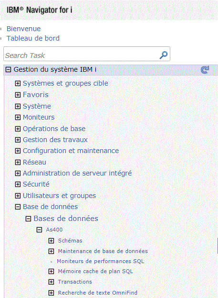The height and width of the screenshot is (298, 218).
Task: Expand the Schémas node
Action: click(51, 241)
